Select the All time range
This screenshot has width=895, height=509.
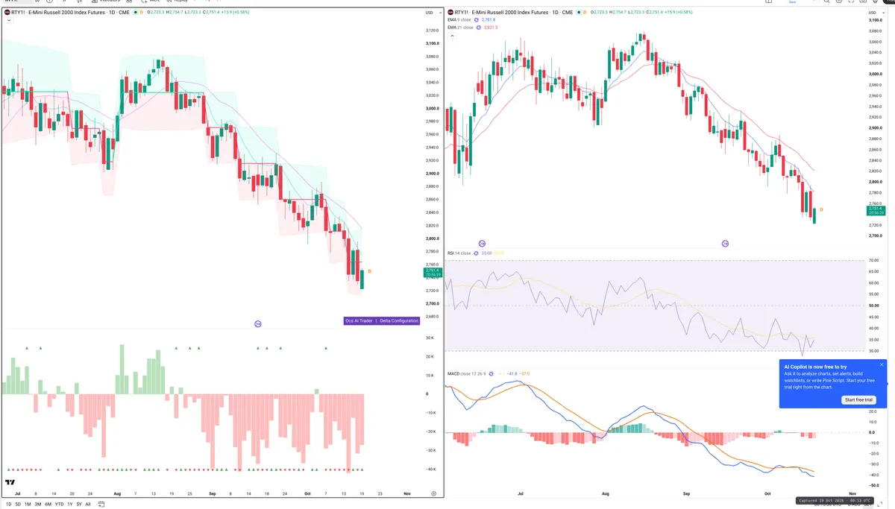[88, 505]
